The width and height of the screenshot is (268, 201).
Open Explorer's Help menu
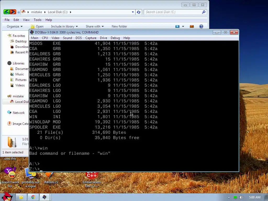click(49, 20)
